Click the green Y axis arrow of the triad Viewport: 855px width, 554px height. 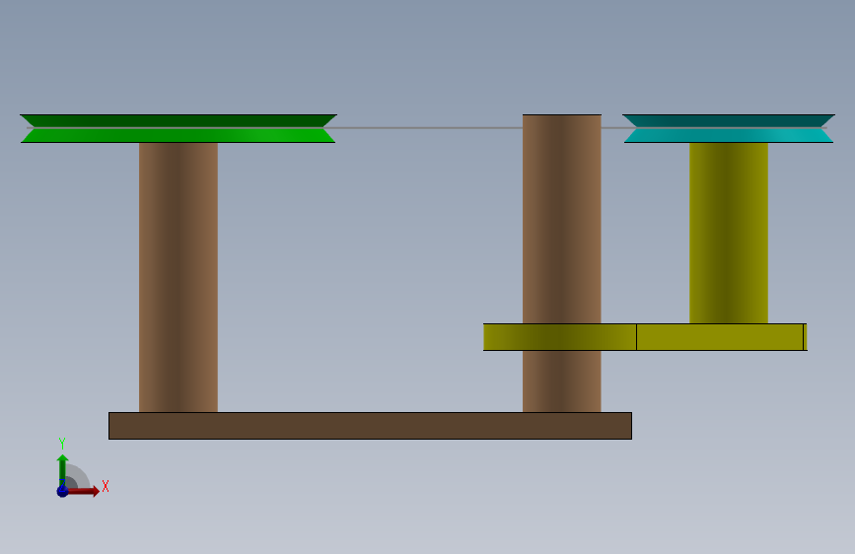tap(63, 468)
